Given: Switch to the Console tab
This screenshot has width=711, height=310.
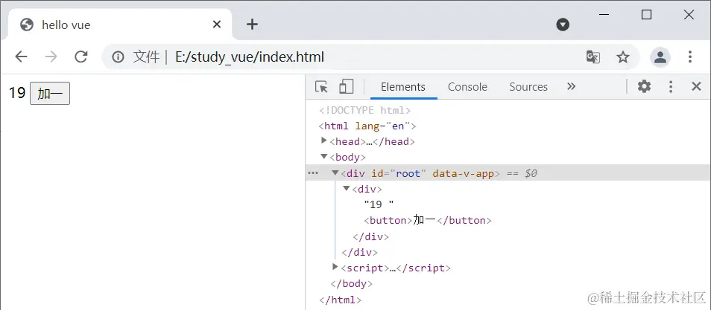Looking at the screenshot, I should 467,87.
